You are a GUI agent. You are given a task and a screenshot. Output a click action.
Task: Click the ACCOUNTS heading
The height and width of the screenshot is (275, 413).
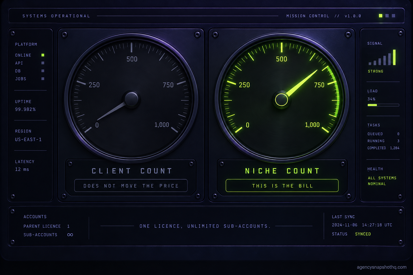[x=35, y=217]
